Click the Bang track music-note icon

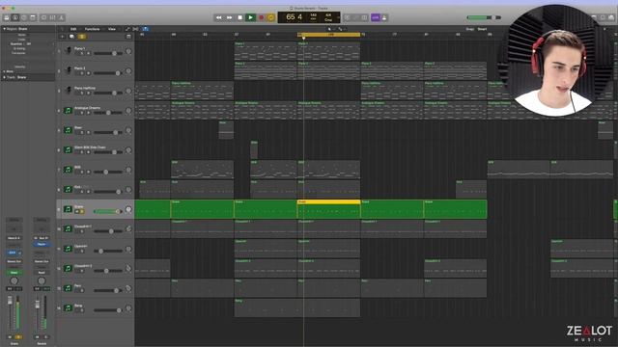69,307
